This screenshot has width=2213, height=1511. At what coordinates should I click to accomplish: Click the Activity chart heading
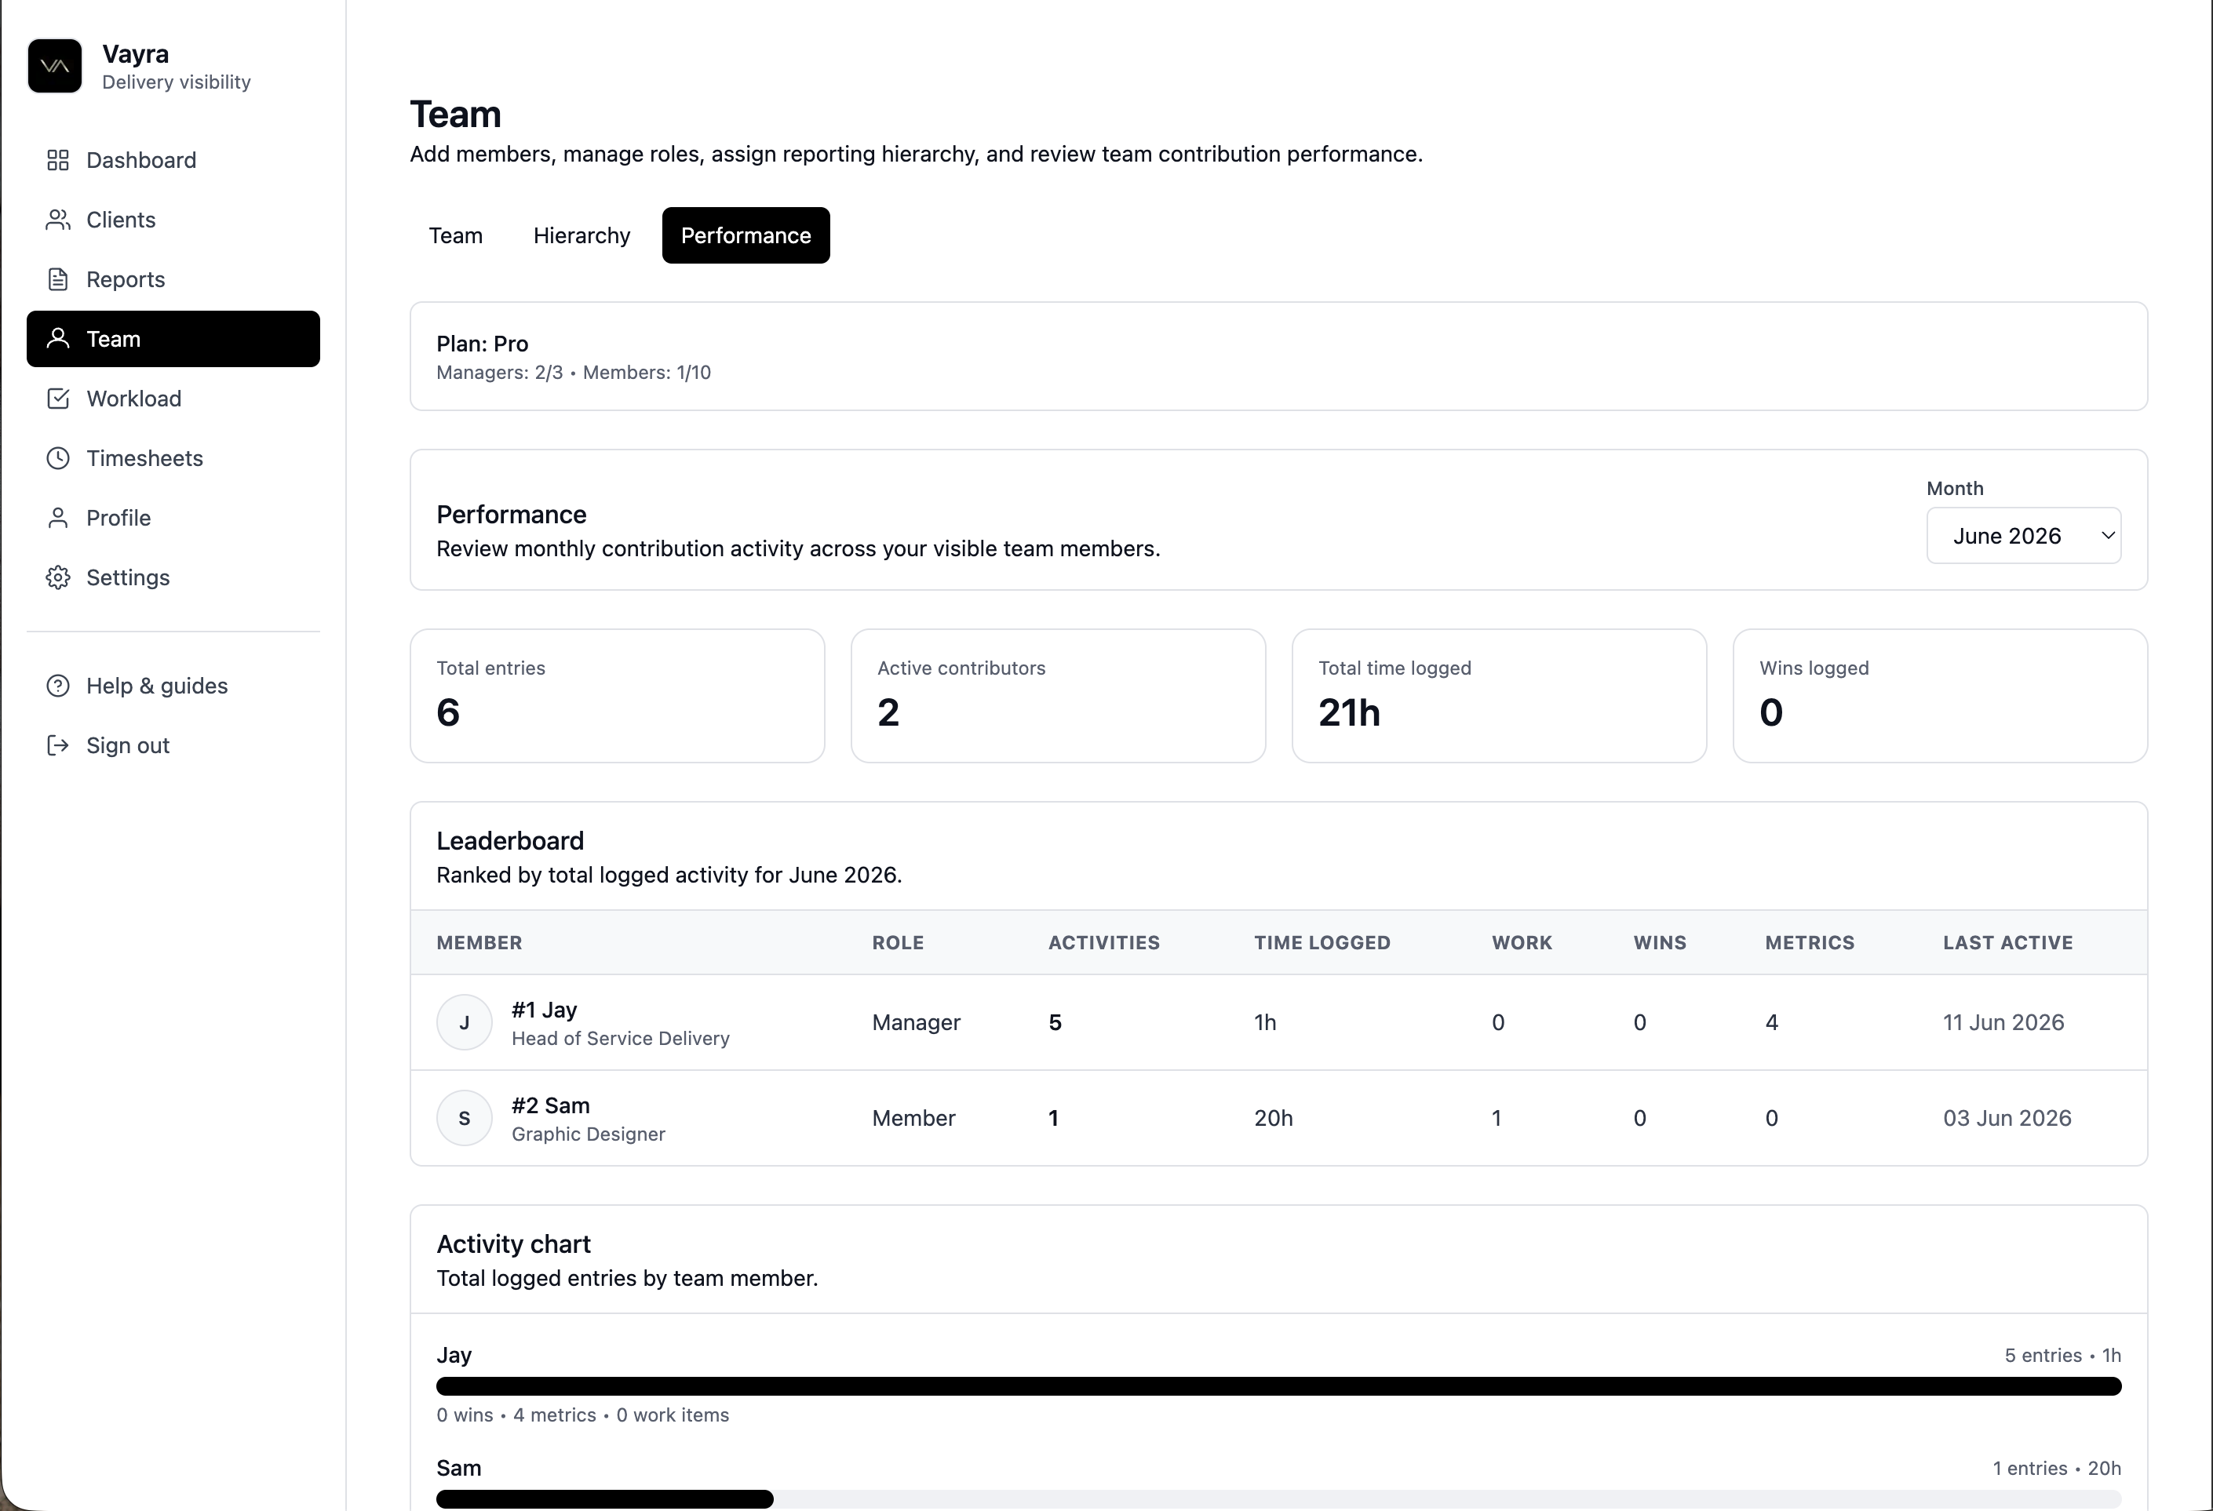[x=513, y=1244]
